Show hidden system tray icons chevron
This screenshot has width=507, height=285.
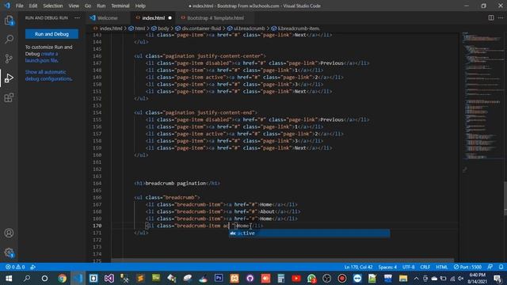pyautogui.click(x=417, y=278)
